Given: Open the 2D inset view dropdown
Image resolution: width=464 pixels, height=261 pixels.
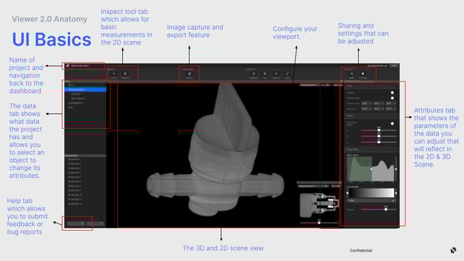Looking at the screenshot, I should click(313, 186).
